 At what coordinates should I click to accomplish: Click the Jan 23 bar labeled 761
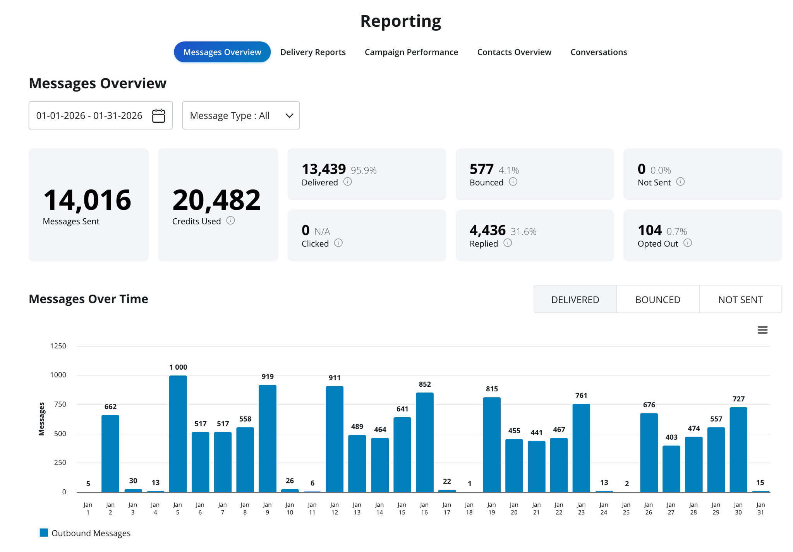(x=581, y=448)
